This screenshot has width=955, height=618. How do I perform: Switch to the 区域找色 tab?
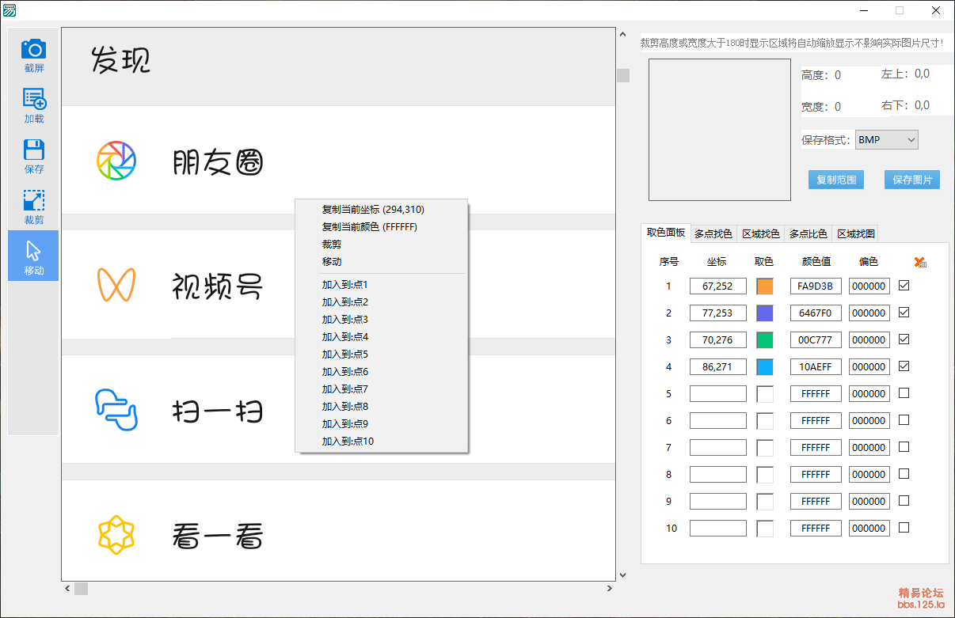[x=761, y=234]
